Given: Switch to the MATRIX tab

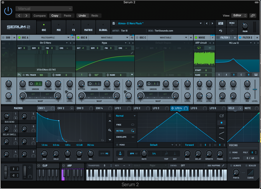Looking at the screenshot, I should [88, 27].
